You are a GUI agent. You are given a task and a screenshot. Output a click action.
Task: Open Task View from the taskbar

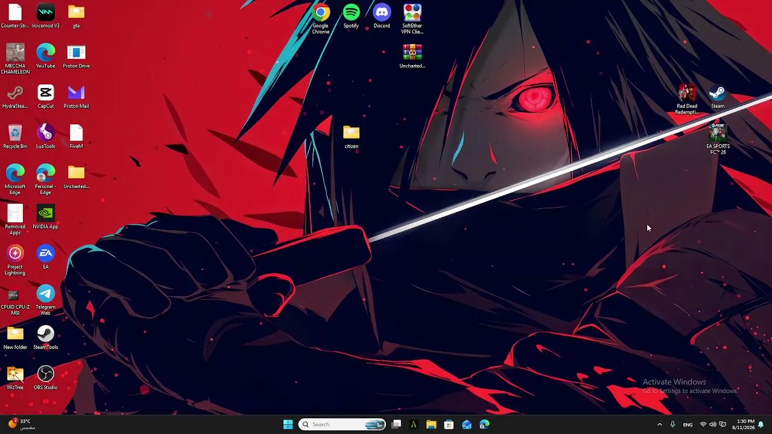(x=396, y=424)
